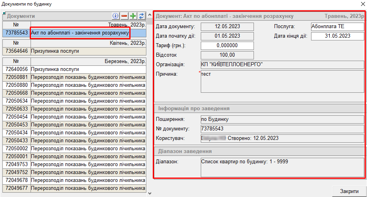Click the blue refresh documents icon

141,16
